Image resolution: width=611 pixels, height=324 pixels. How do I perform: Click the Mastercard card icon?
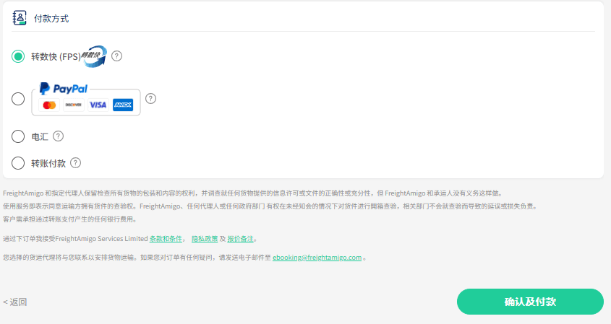point(49,105)
